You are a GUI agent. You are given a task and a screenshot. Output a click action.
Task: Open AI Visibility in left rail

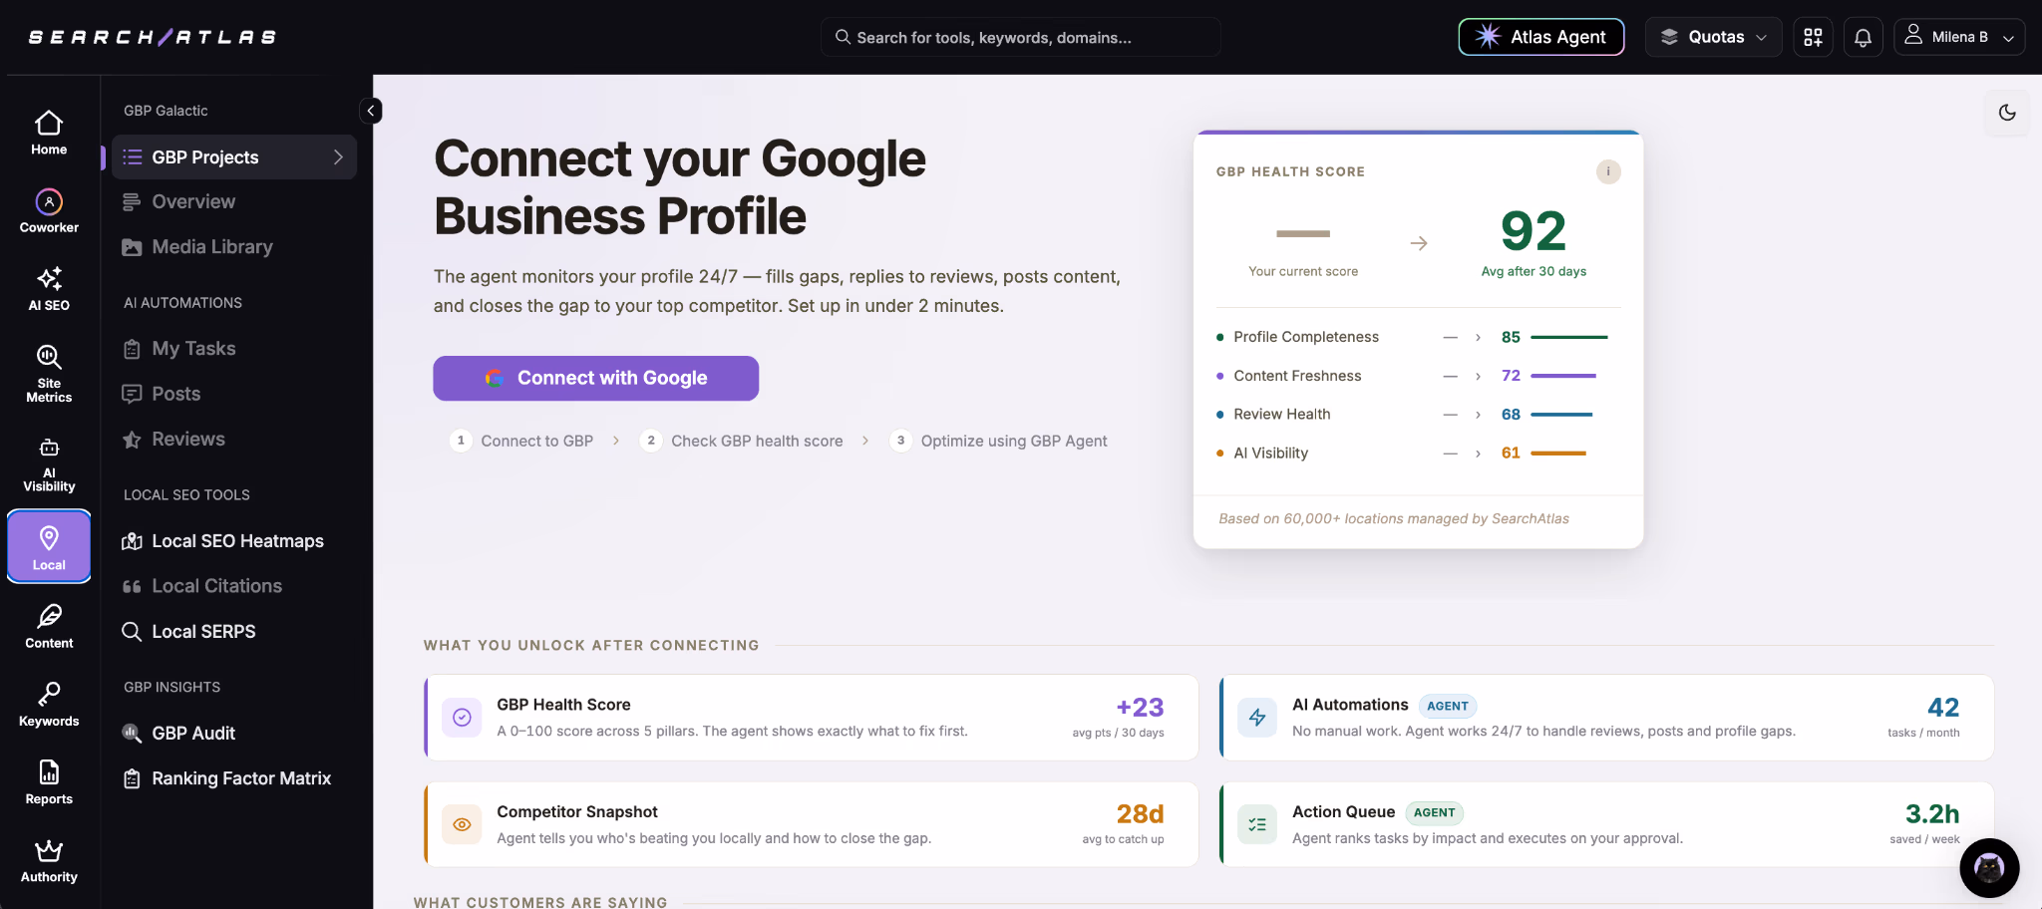point(49,463)
